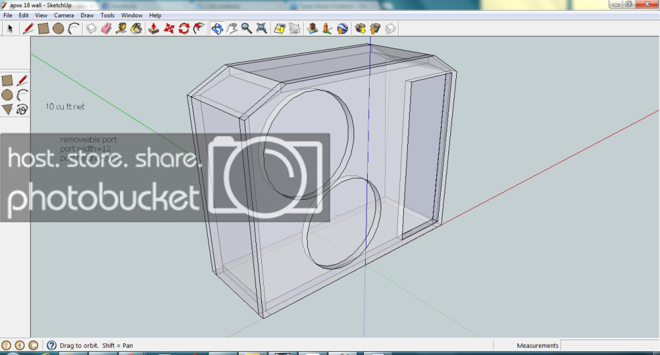Open the Help menu
Image resolution: width=660 pixels, height=355 pixels.
tap(155, 15)
